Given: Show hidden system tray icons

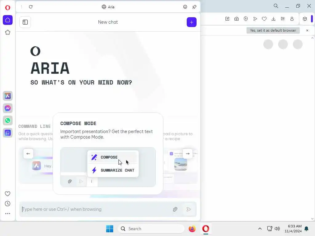Looking at the screenshot, I should 260,229.
